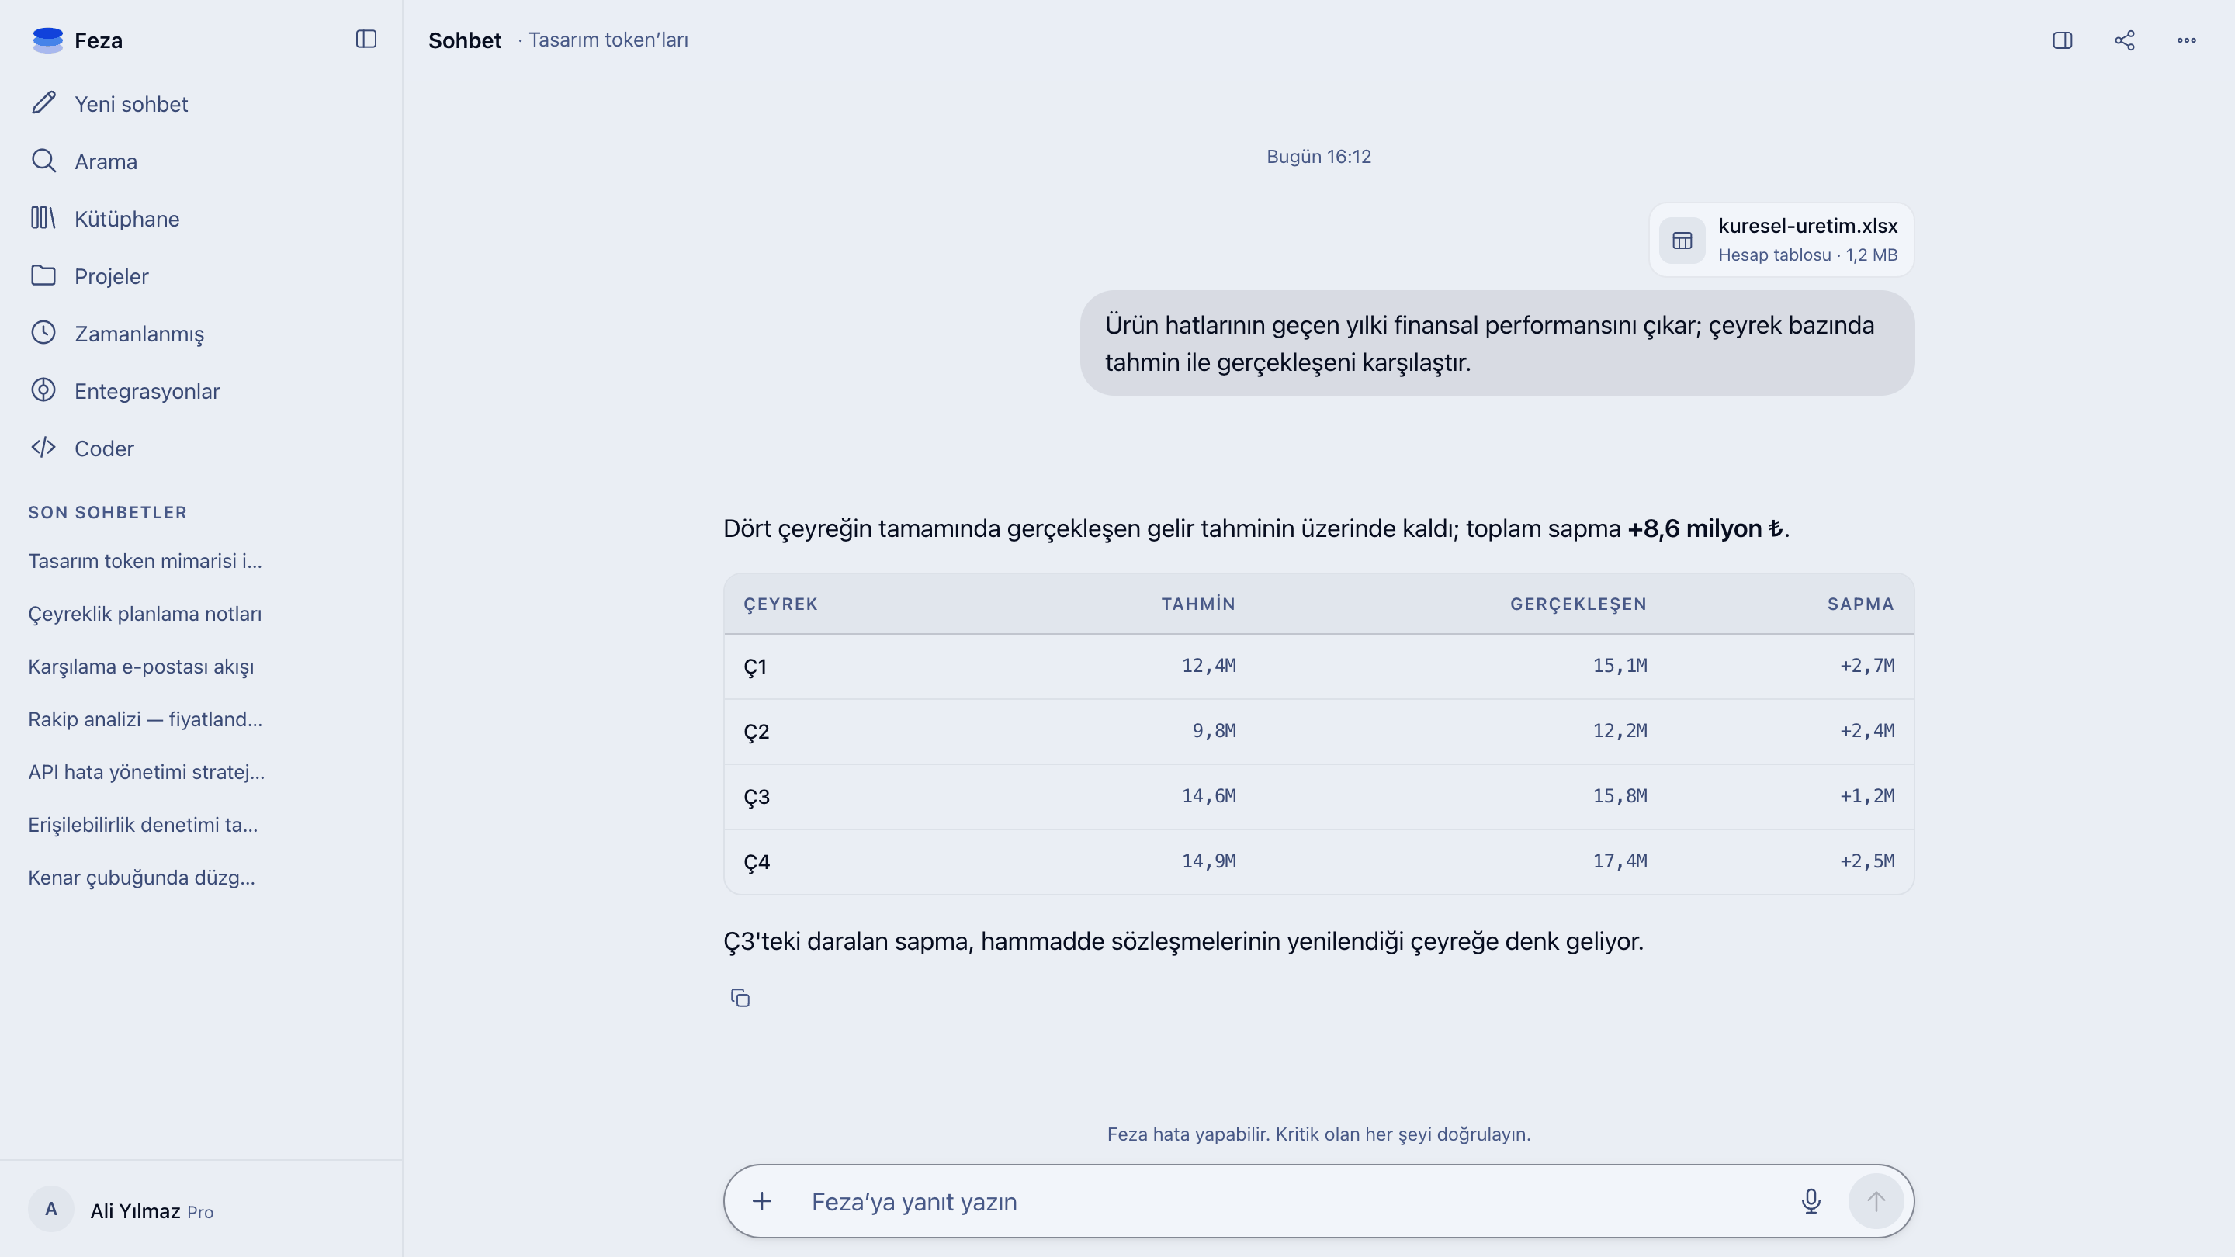Click the plus attachment button
Viewport: 2235px width, 1257px height.
762,1200
